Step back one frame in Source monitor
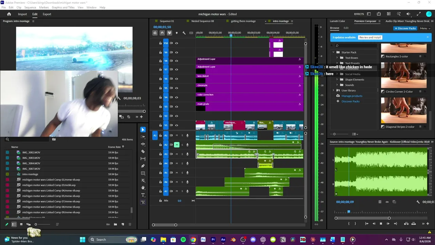435x245 pixels. pos(374,224)
